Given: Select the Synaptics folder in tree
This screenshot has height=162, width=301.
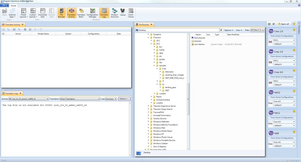Looking at the screenshot, I should click(157, 35).
